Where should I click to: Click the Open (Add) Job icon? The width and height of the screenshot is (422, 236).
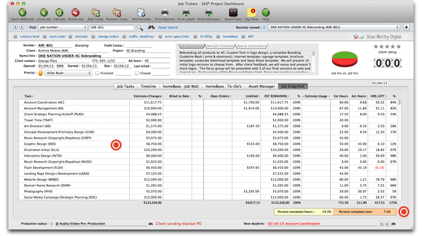[22, 13]
